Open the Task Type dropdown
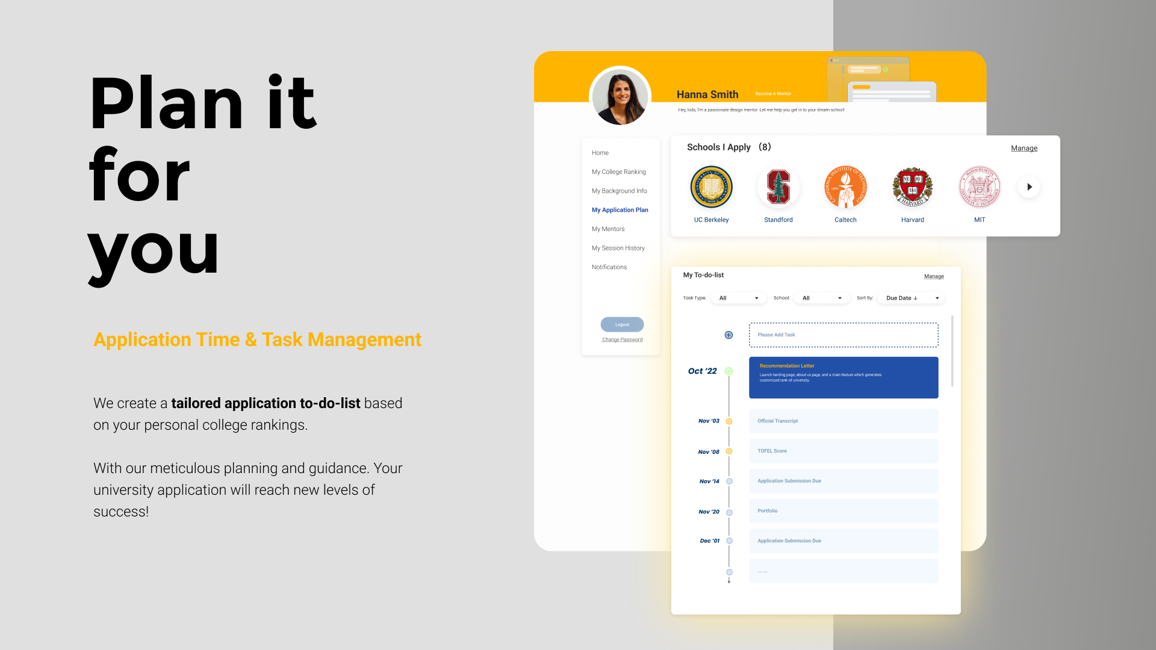This screenshot has width=1156, height=650. point(738,298)
